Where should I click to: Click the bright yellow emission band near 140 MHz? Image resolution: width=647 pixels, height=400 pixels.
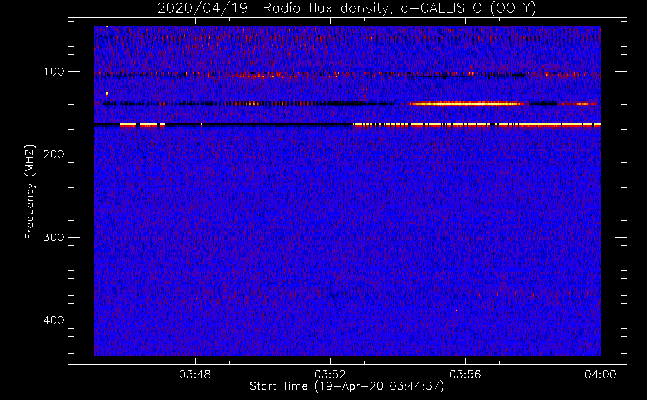(466, 104)
